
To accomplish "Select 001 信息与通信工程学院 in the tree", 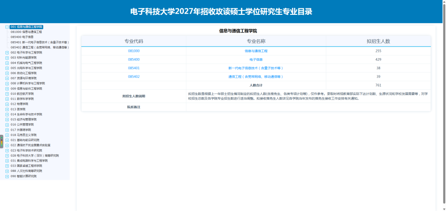I will [x=26, y=27].
